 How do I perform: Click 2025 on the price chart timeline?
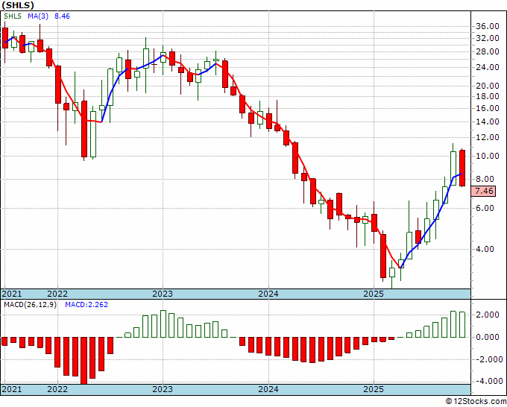coord(374,294)
